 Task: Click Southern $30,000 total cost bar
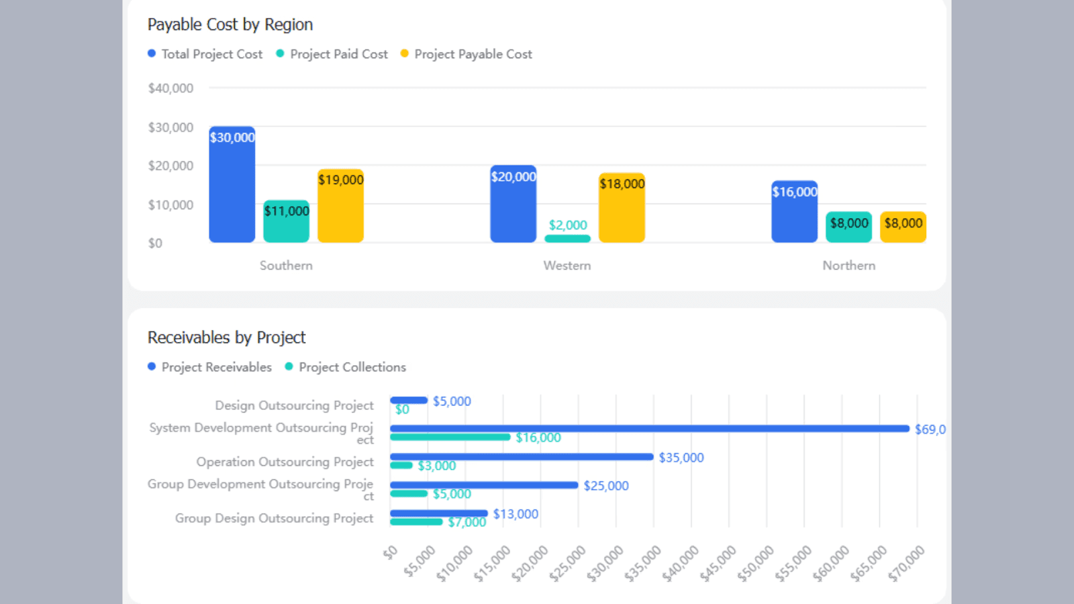[232, 185]
